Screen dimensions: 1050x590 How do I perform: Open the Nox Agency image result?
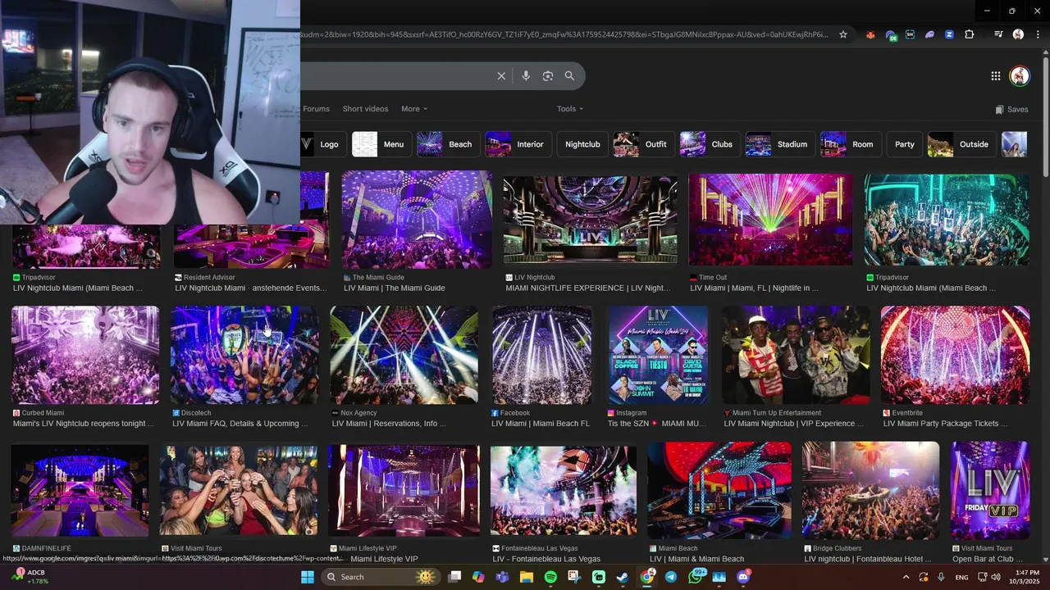pyautogui.click(x=404, y=355)
